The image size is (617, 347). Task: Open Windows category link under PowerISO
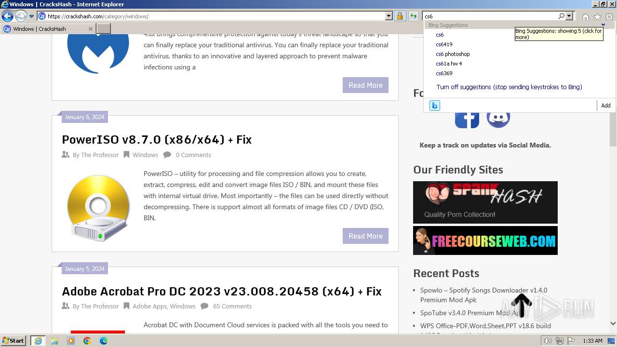(145, 155)
